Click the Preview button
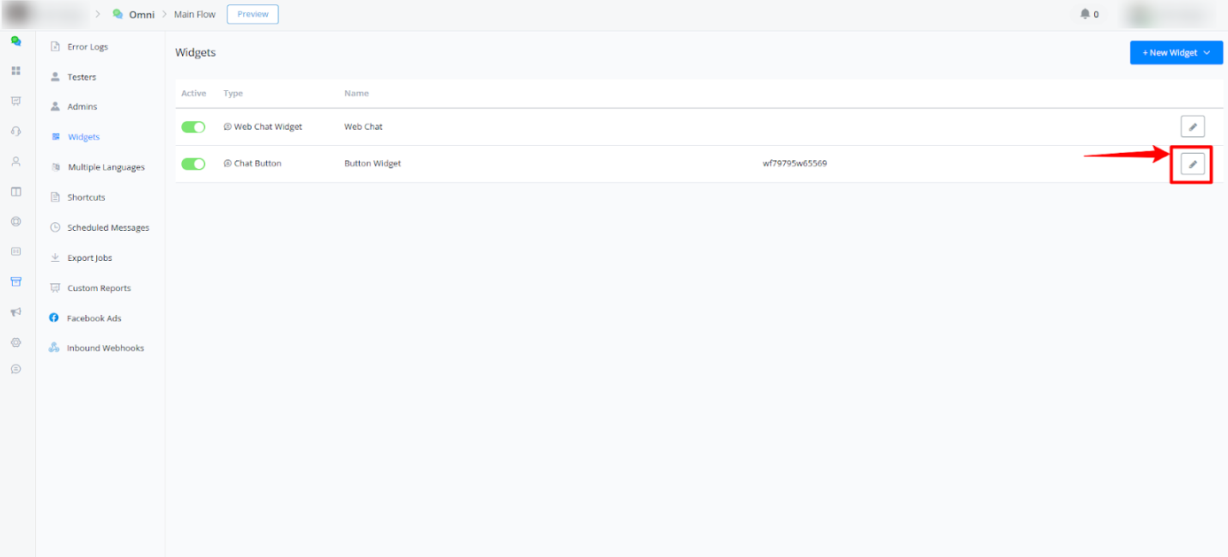Image resolution: width=1228 pixels, height=557 pixels. click(252, 14)
